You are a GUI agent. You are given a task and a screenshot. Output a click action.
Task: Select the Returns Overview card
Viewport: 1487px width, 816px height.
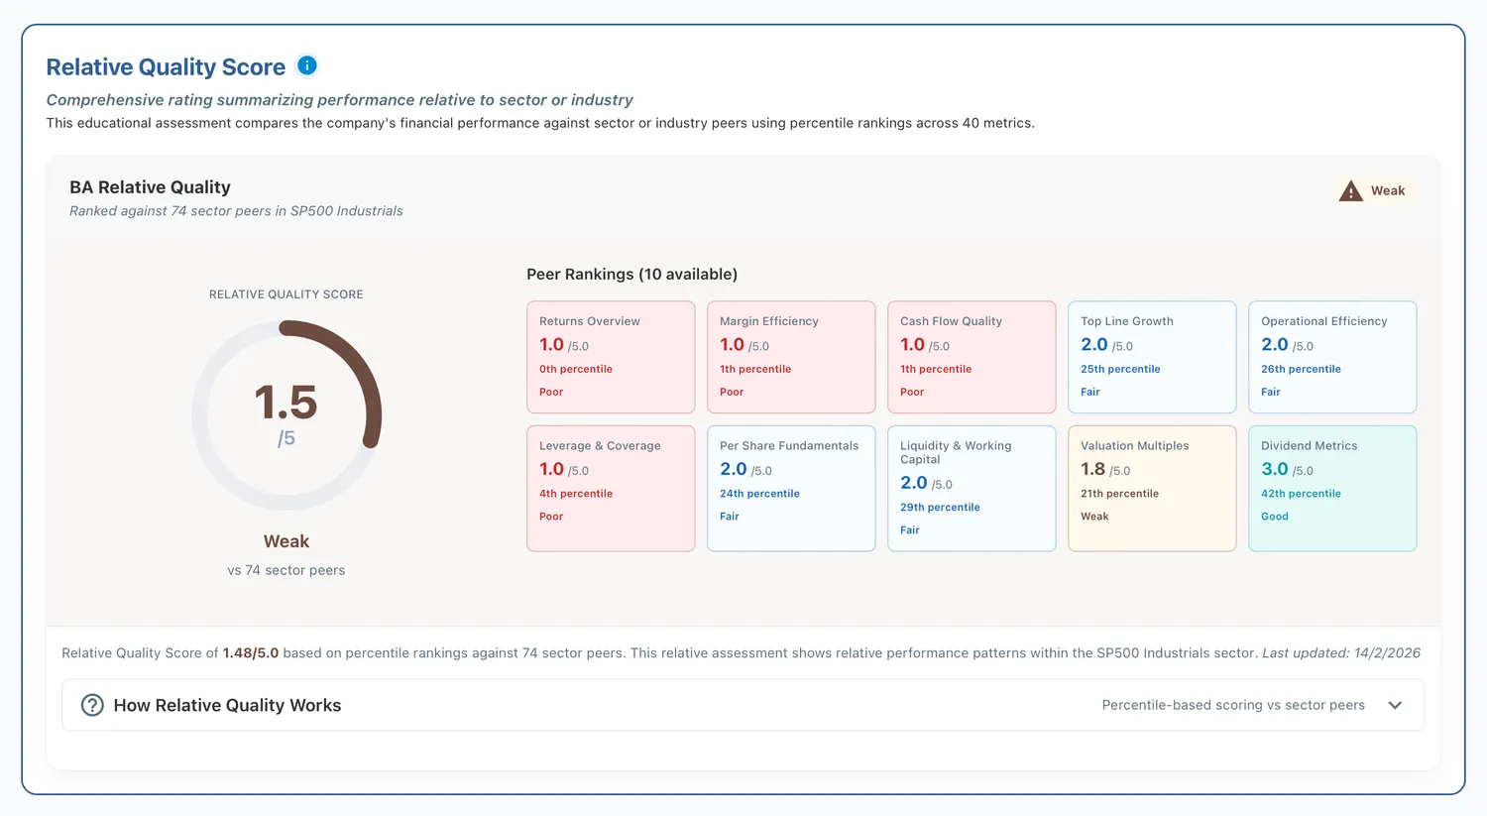(611, 357)
